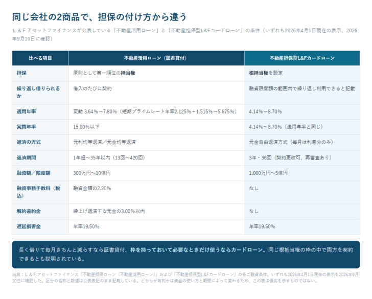Click the cell 1年超～35年以内（13回～420回）

point(156,158)
